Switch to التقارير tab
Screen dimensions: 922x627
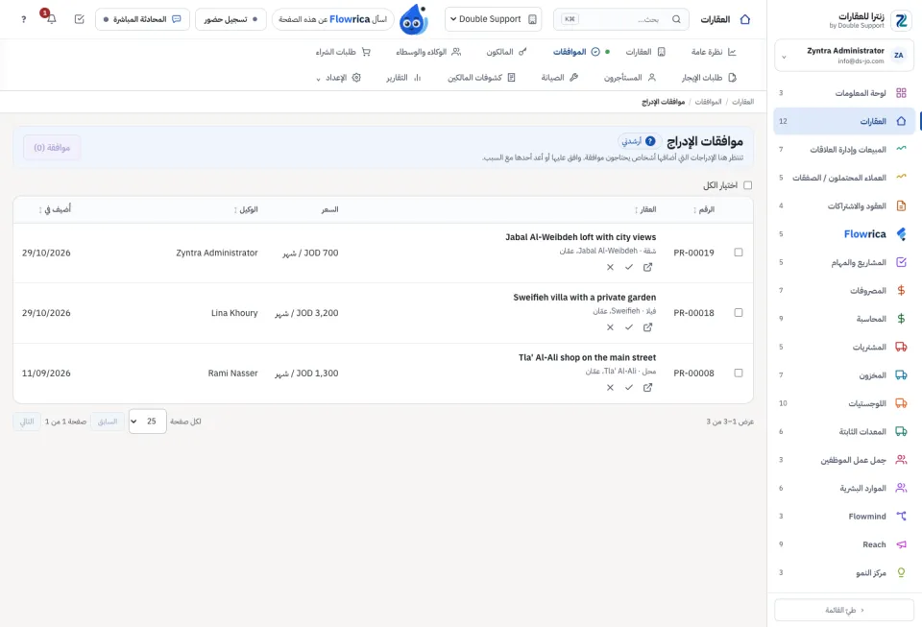point(403,78)
